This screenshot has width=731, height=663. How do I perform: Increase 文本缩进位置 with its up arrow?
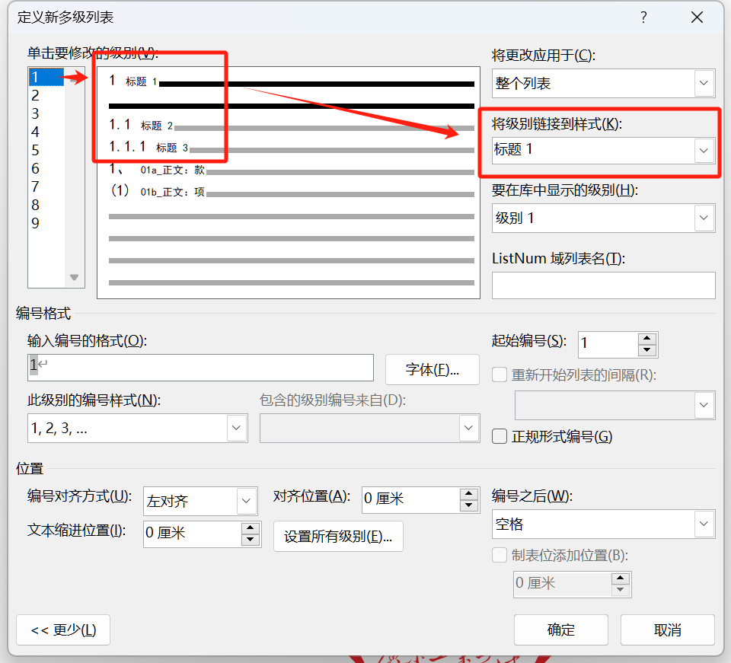[x=251, y=528]
